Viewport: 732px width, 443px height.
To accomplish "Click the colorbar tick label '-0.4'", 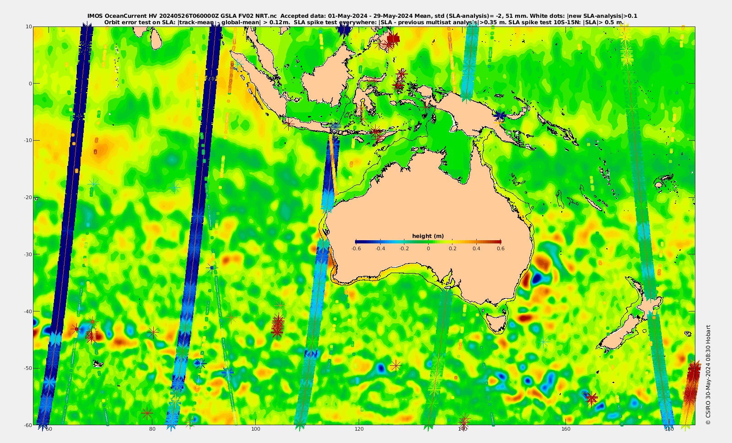I will click(x=380, y=248).
